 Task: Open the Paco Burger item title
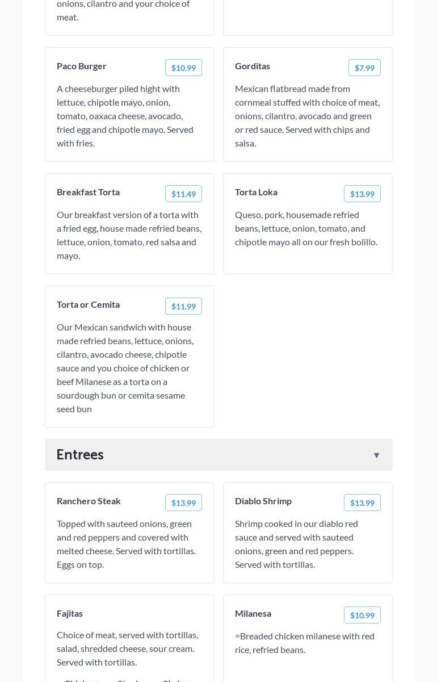click(82, 66)
